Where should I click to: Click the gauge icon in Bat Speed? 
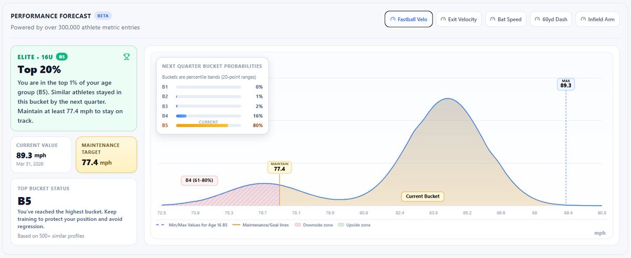[493, 19]
